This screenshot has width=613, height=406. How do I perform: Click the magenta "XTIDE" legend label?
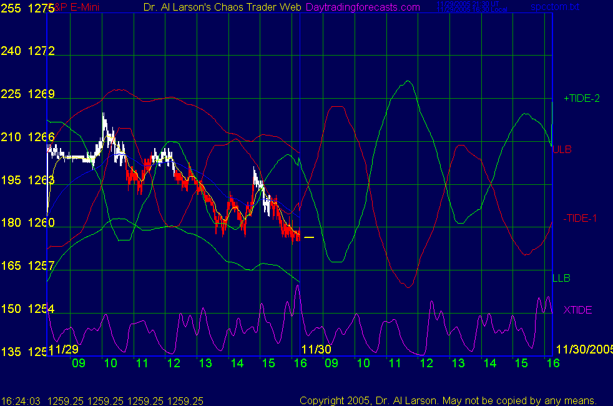577,310
